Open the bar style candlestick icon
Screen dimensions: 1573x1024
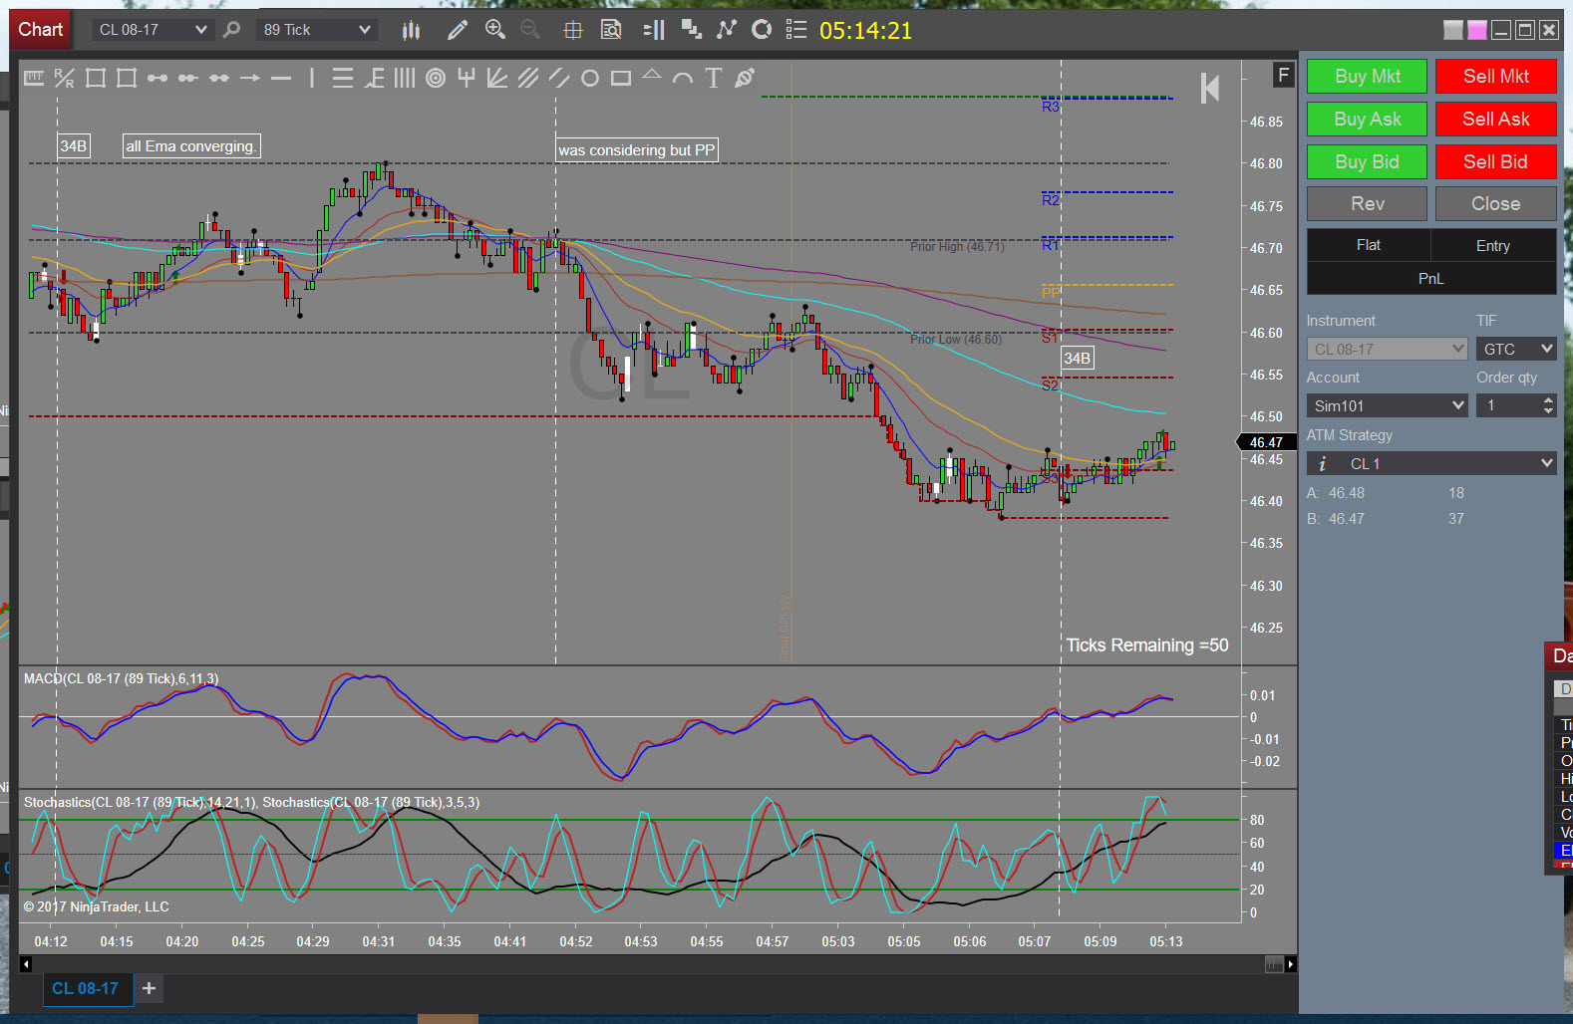(x=411, y=30)
